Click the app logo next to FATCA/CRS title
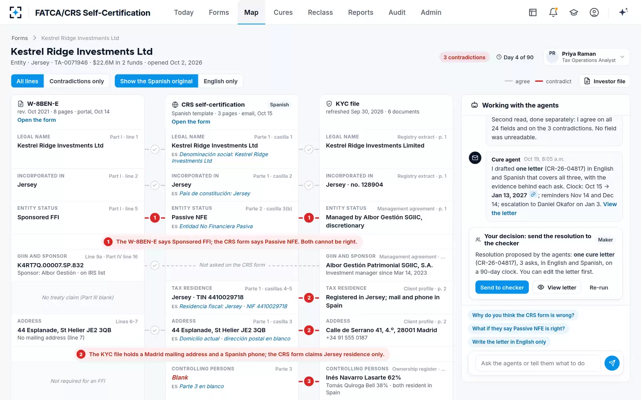641x400 pixels. pos(16,12)
